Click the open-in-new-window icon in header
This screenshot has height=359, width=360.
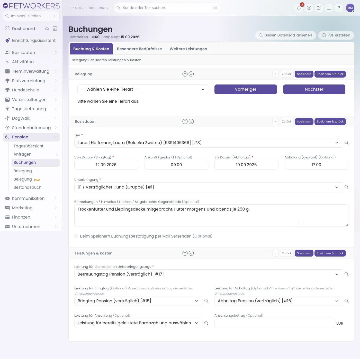tap(319, 8)
